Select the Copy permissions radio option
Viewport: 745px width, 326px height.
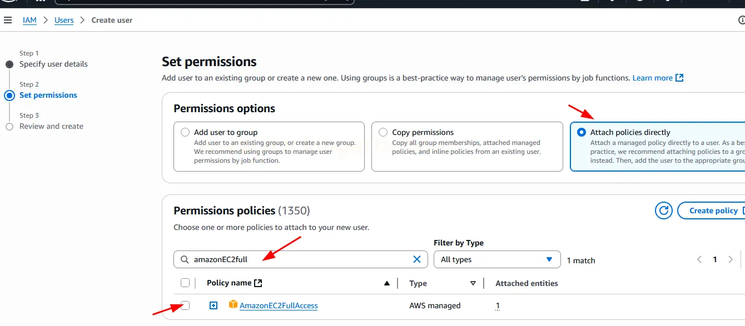383,132
